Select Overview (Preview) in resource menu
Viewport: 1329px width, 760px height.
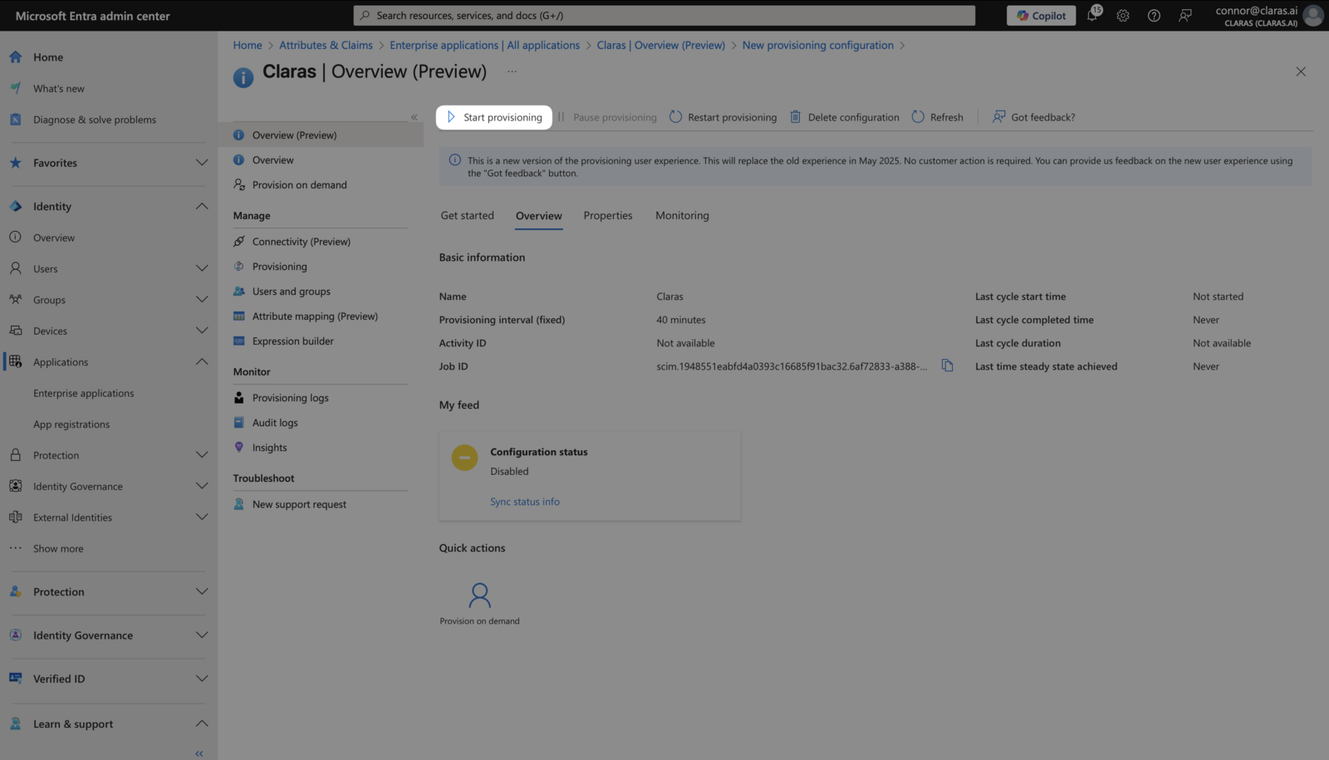[321, 135]
